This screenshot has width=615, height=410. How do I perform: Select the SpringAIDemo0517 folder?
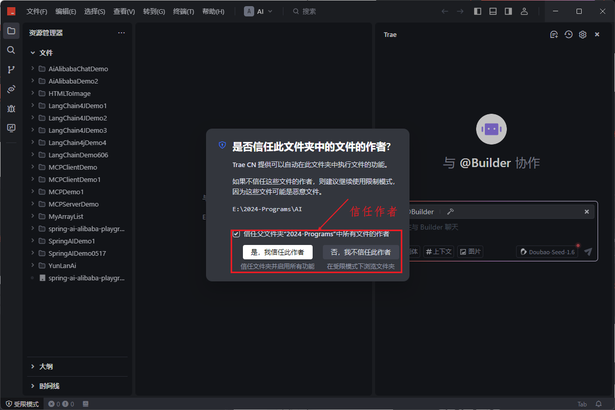[x=77, y=253]
